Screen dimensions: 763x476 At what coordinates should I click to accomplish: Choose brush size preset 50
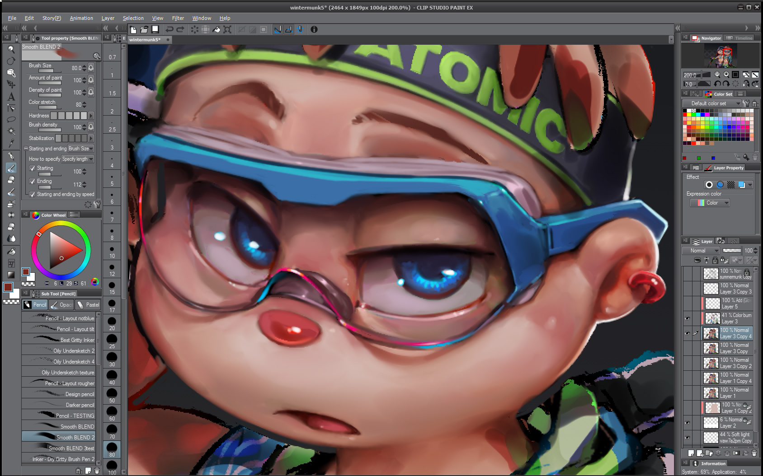tap(112, 396)
